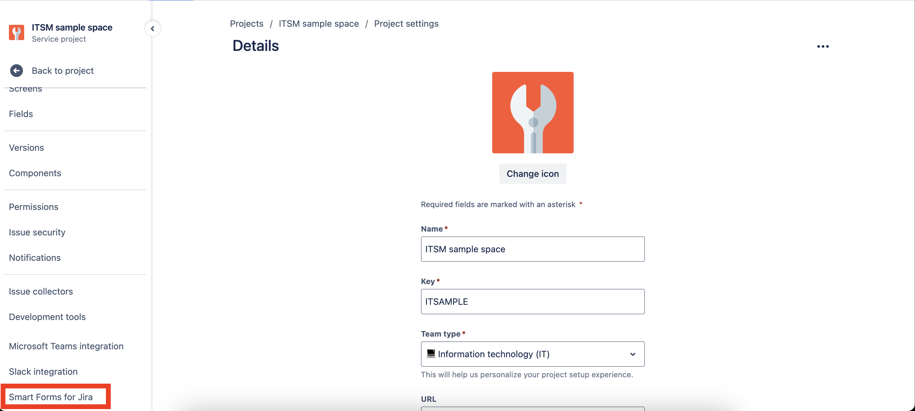The height and width of the screenshot is (411, 915).
Task: Select Components in the sidebar
Action: (35, 173)
